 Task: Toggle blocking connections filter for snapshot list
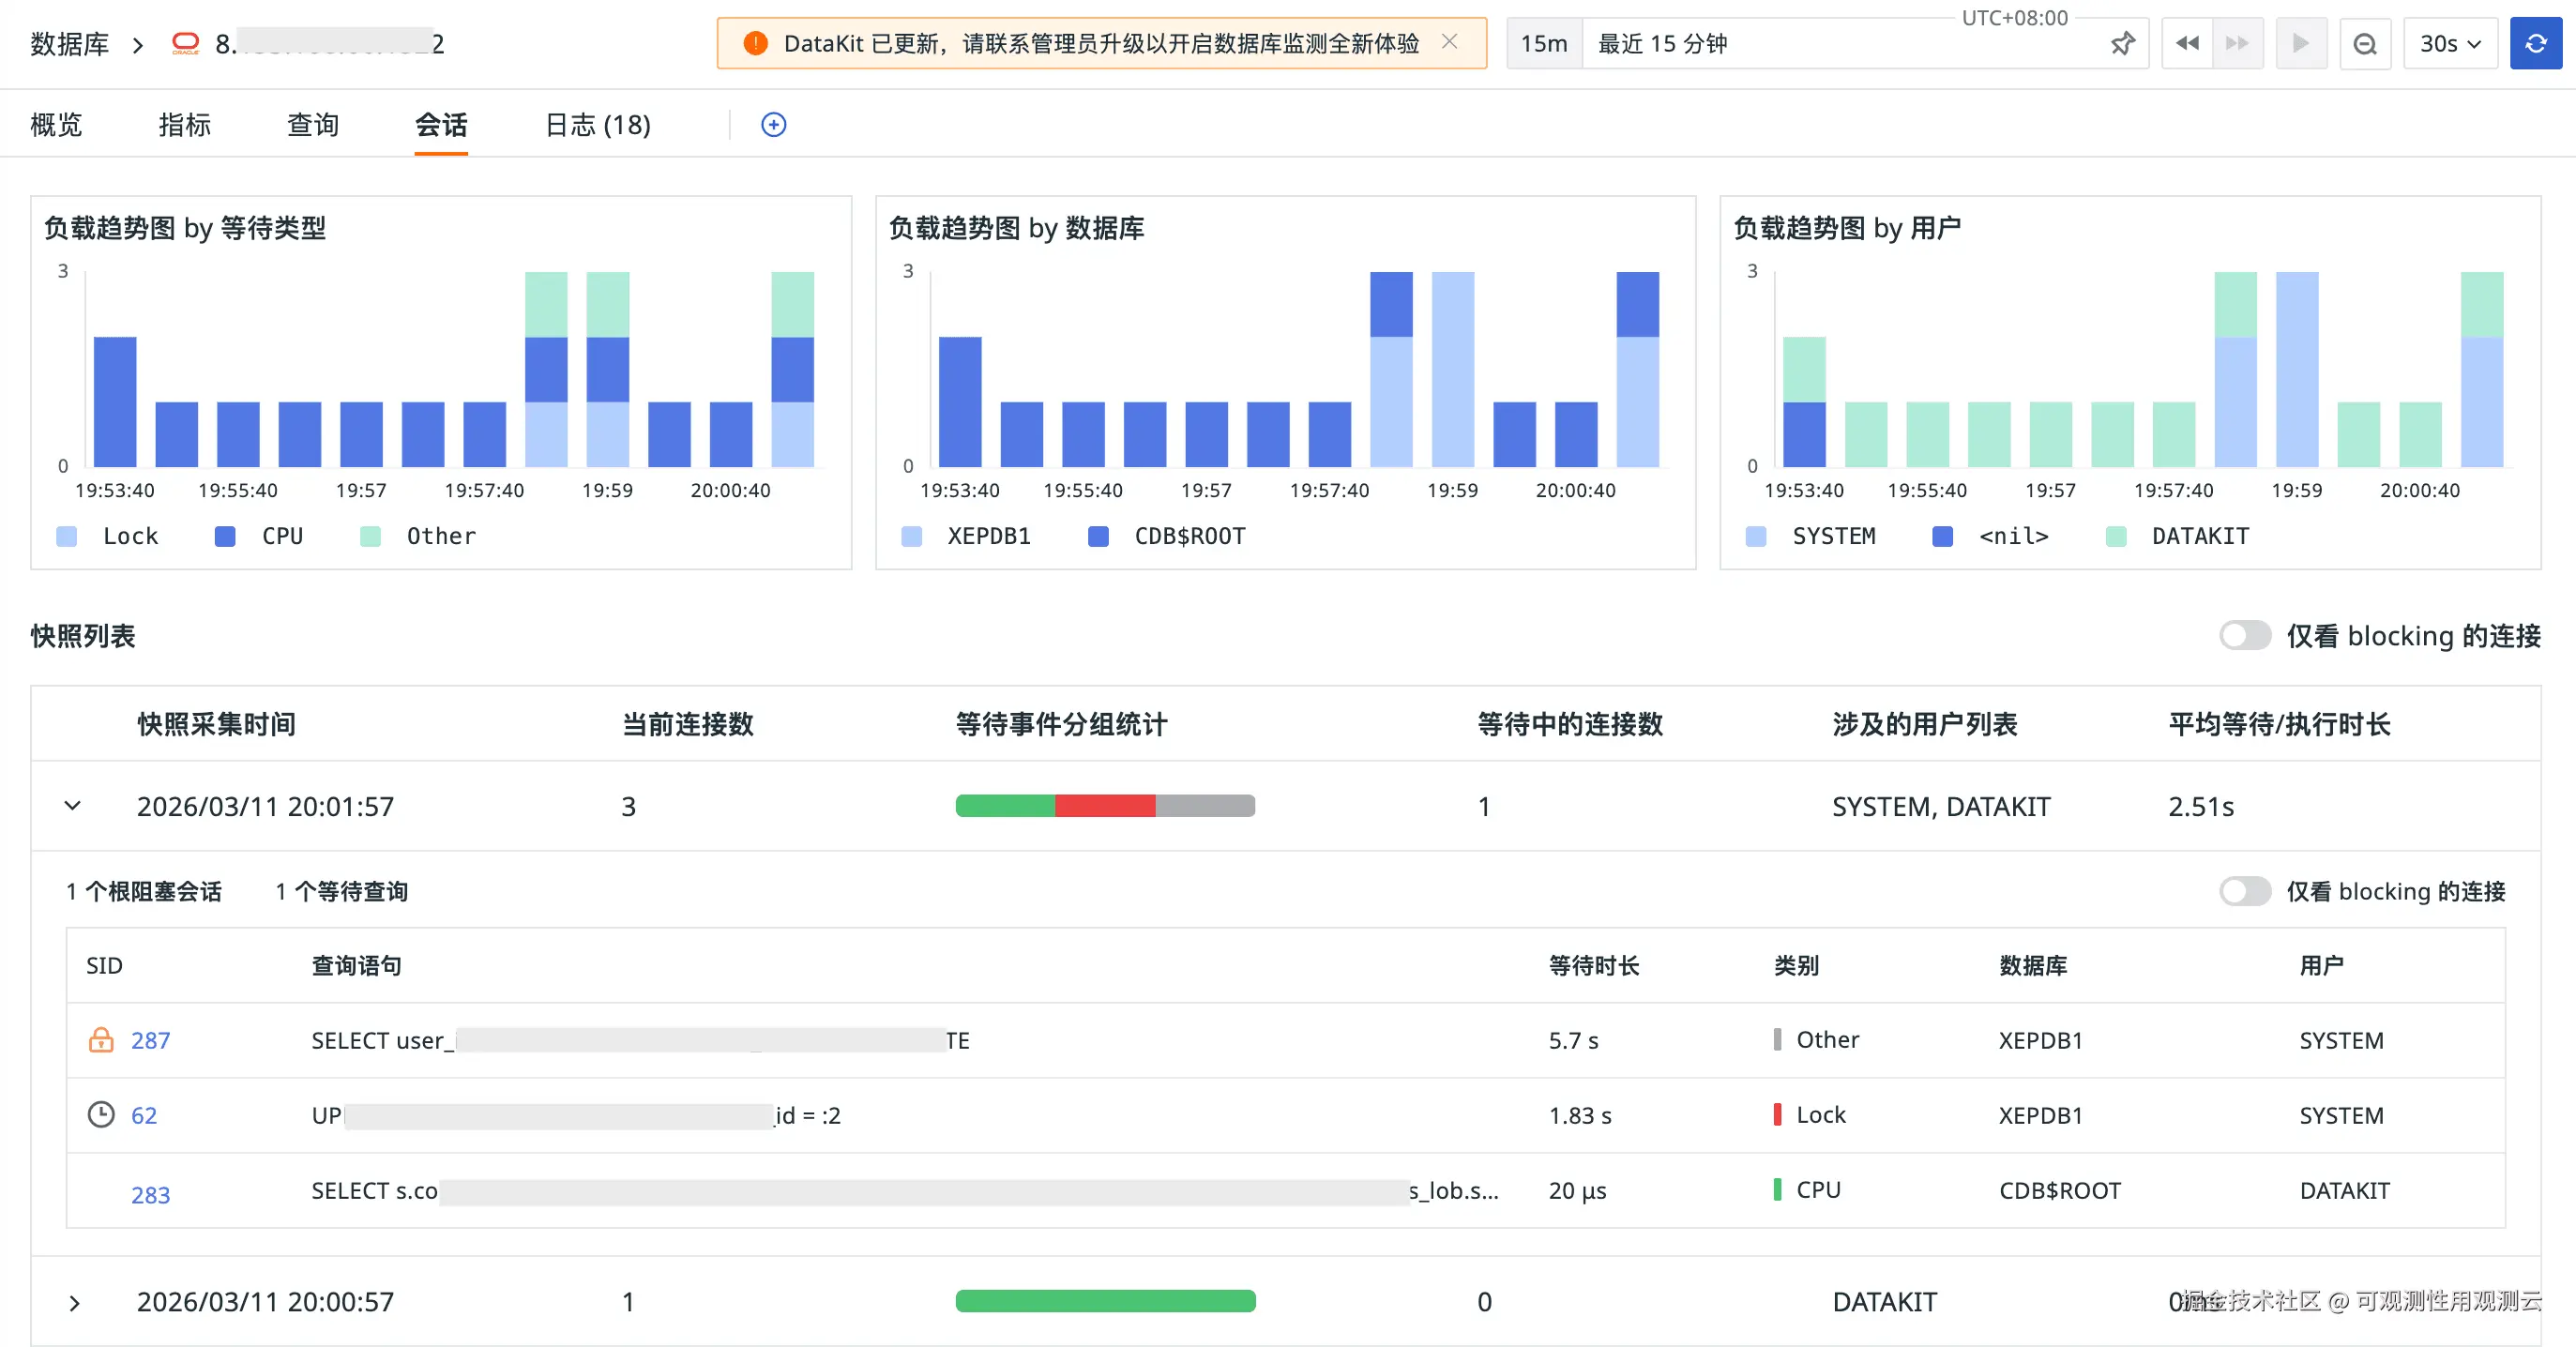click(2244, 636)
